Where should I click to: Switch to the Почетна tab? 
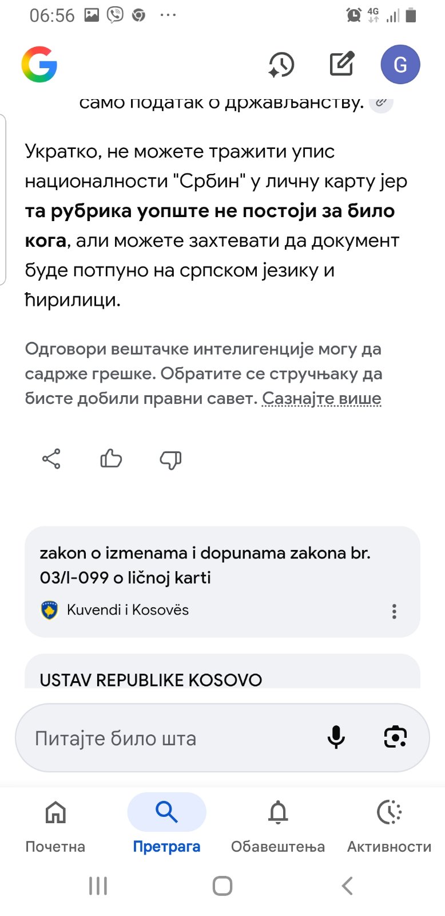pyautogui.click(x=55, y=824)
